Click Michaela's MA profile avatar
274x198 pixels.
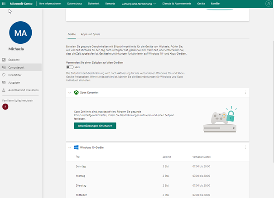(20, 33)
